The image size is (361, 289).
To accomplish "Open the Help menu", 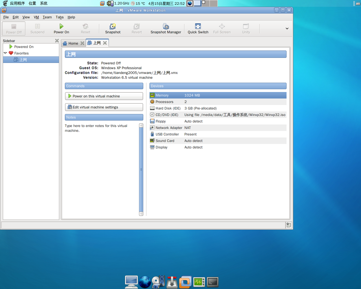I will 71,17.
